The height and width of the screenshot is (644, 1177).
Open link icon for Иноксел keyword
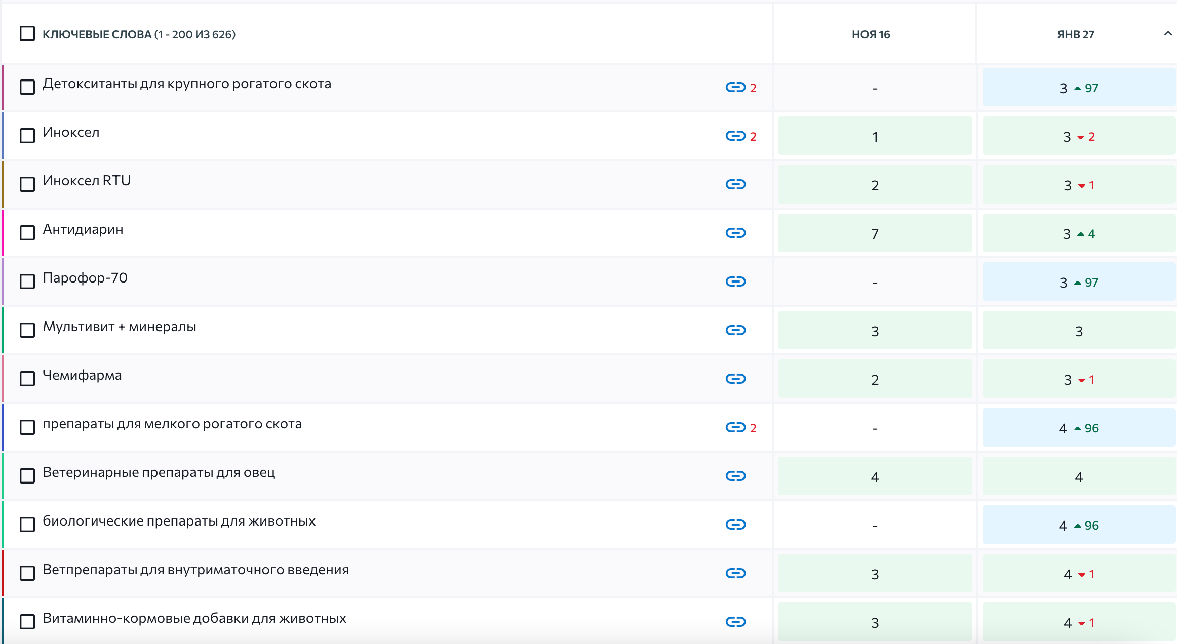pos(735,136)
